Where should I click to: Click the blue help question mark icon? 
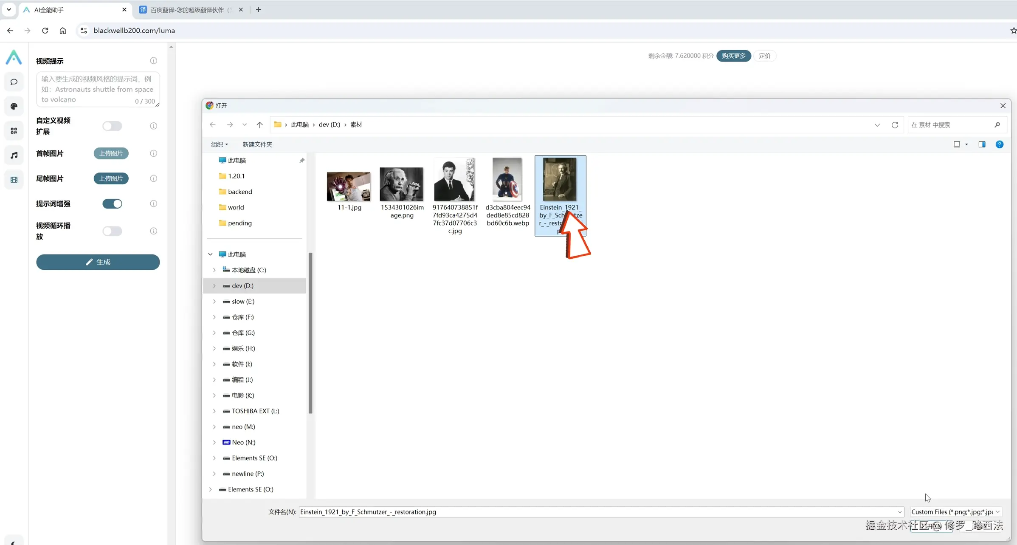pyautogui.click(x=1000, y=144)
